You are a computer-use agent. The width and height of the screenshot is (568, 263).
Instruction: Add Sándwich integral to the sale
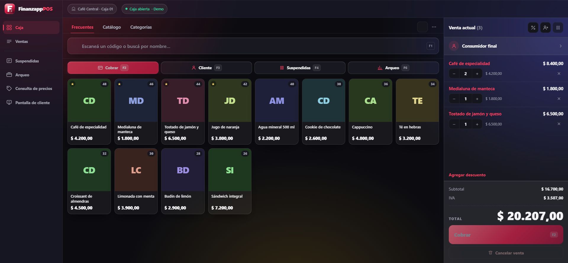(230, 181)
